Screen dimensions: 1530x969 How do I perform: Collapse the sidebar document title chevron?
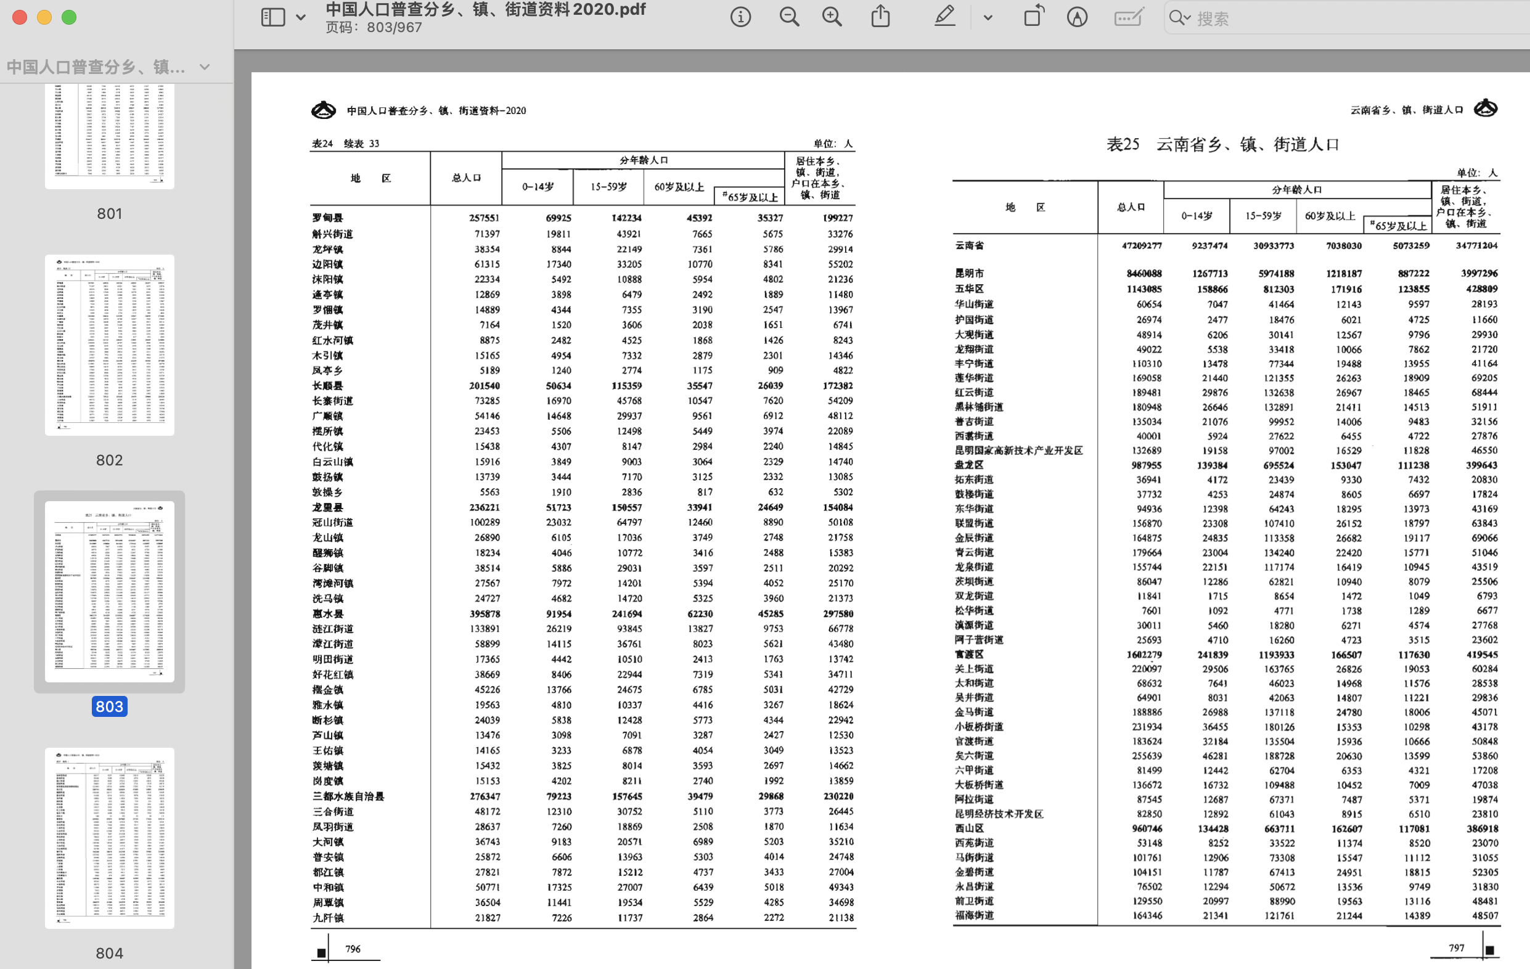[205, 67]
